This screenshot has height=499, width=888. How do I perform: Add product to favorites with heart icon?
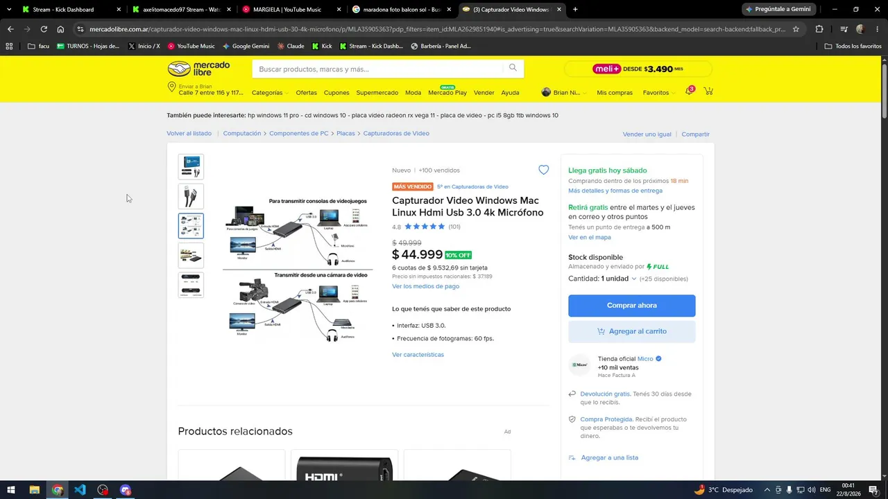[x=543, y=170]
